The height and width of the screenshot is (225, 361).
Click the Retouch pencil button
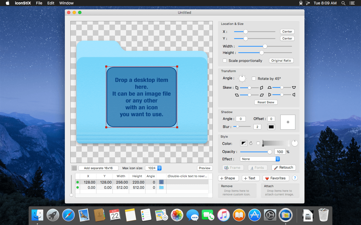(283, 168)
